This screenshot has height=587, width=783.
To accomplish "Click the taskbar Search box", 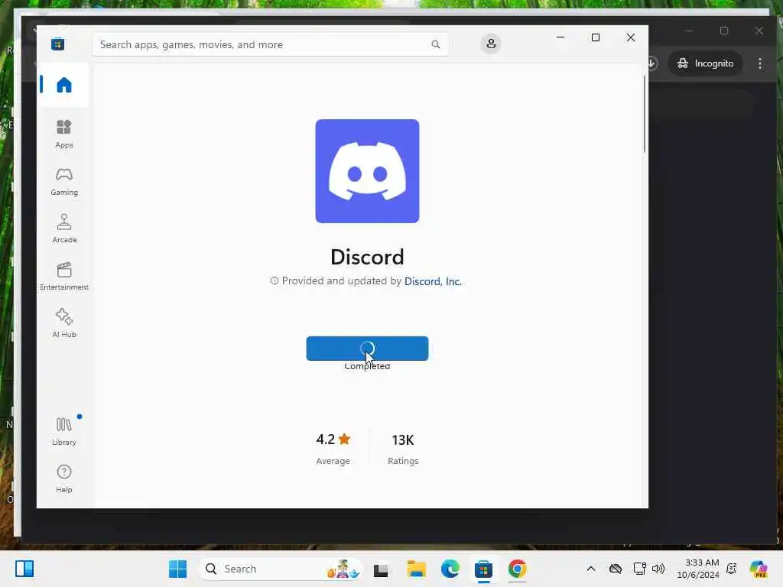I will pos(281,569).
